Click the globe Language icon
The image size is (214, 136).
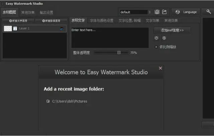tap(178, 12)
